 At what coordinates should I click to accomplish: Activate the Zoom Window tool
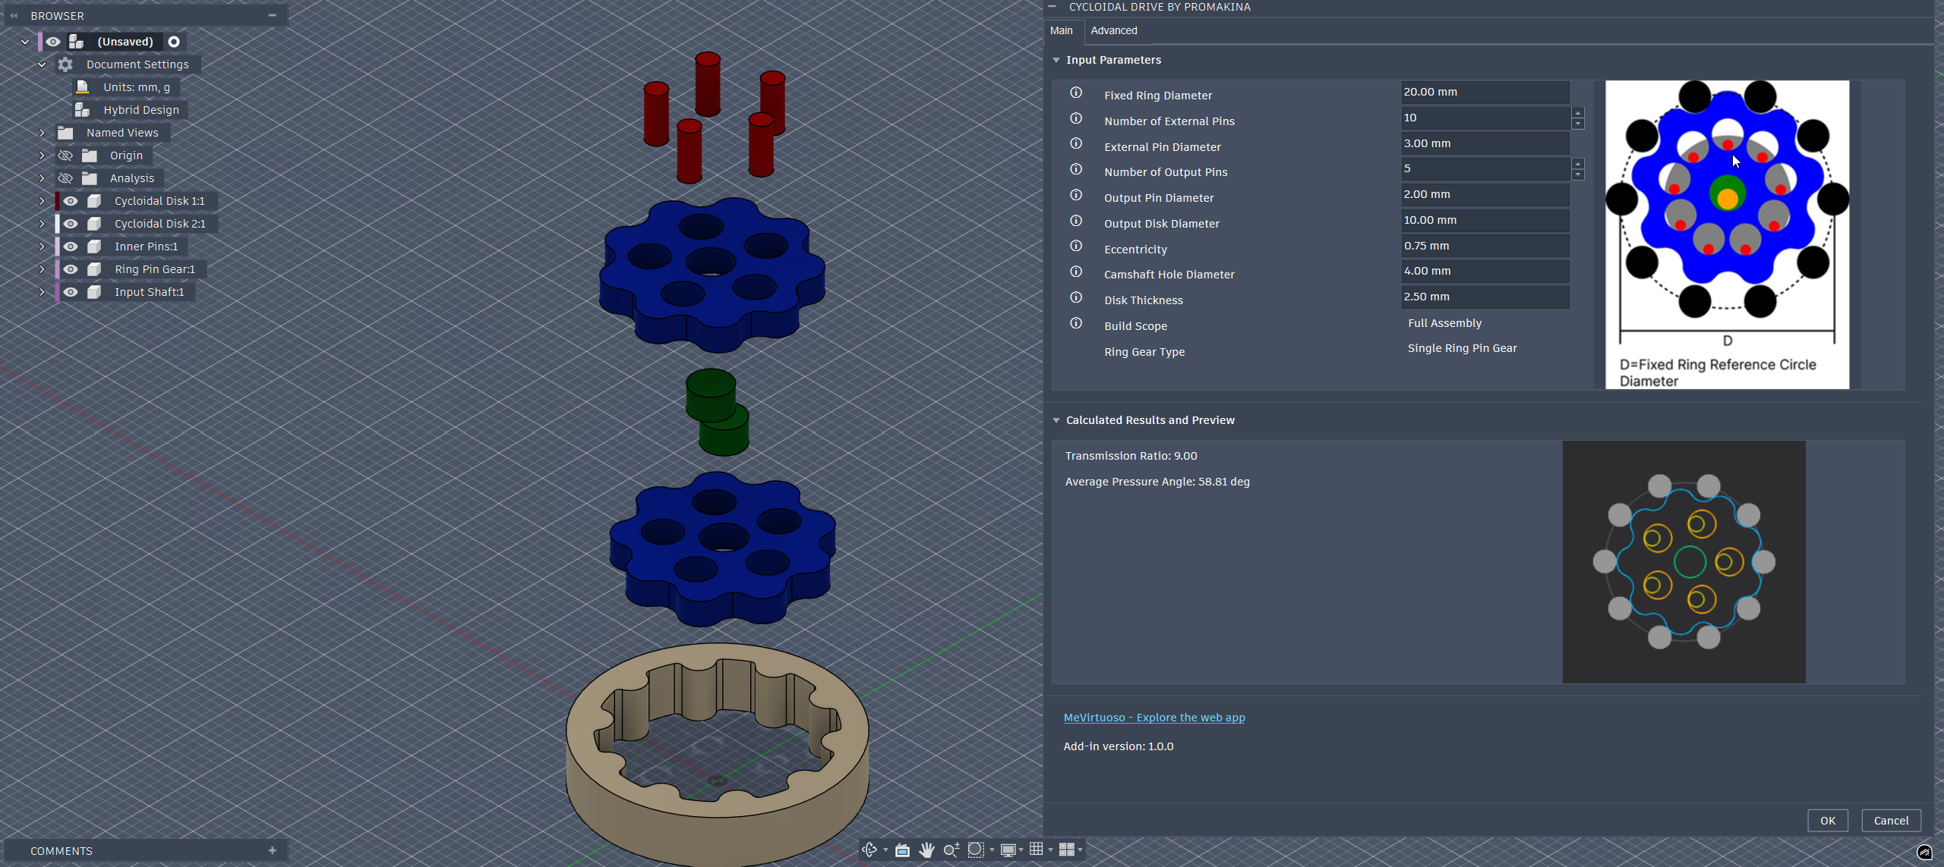977,850
